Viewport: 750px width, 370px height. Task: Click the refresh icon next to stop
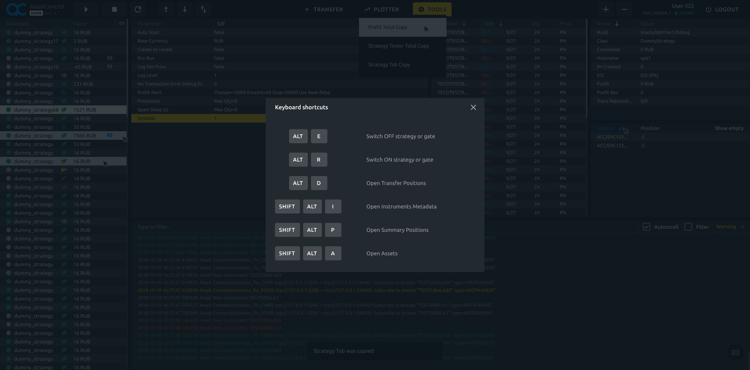[x=138, y=9]
